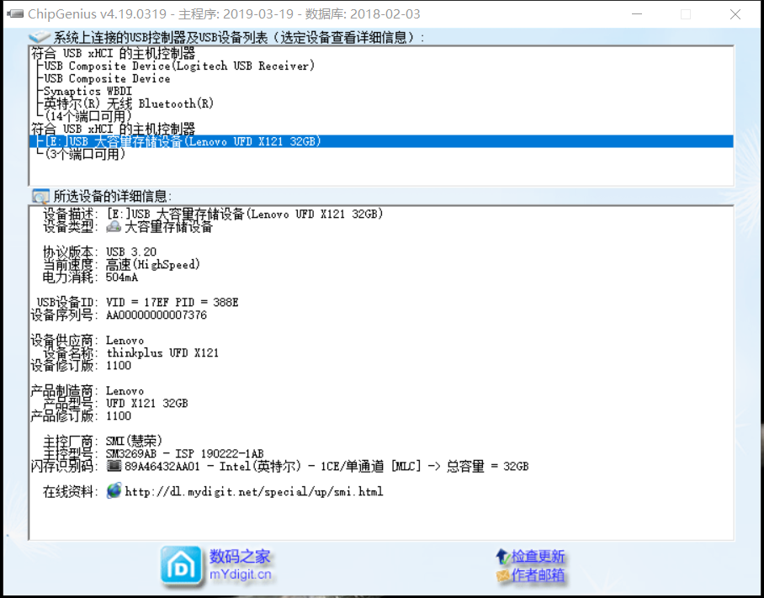
Task: Open the dl.mydigit.net smi.html URL
Action: [254, 491]
